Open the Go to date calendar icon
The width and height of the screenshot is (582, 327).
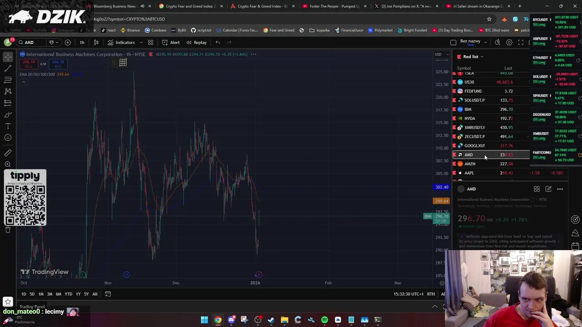(108, 294)
